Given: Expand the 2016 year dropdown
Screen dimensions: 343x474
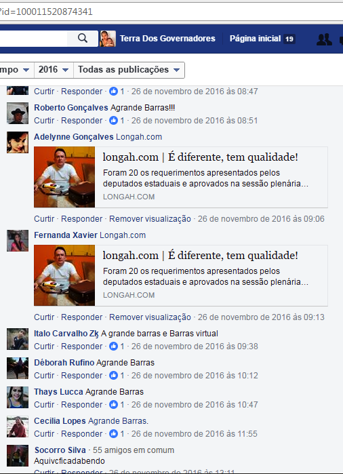Looking at the screenshot, I should pyautogui.click(x=54, y=70).
